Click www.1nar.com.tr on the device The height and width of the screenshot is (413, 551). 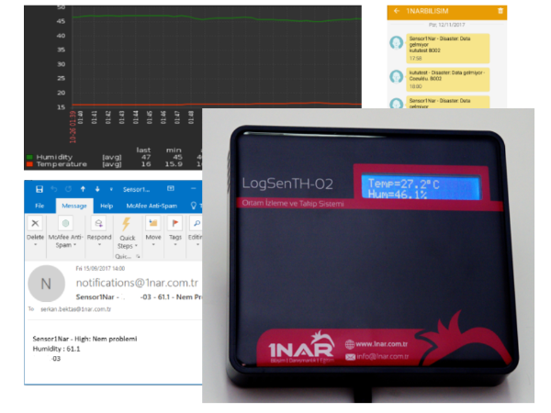coord(382,344)
